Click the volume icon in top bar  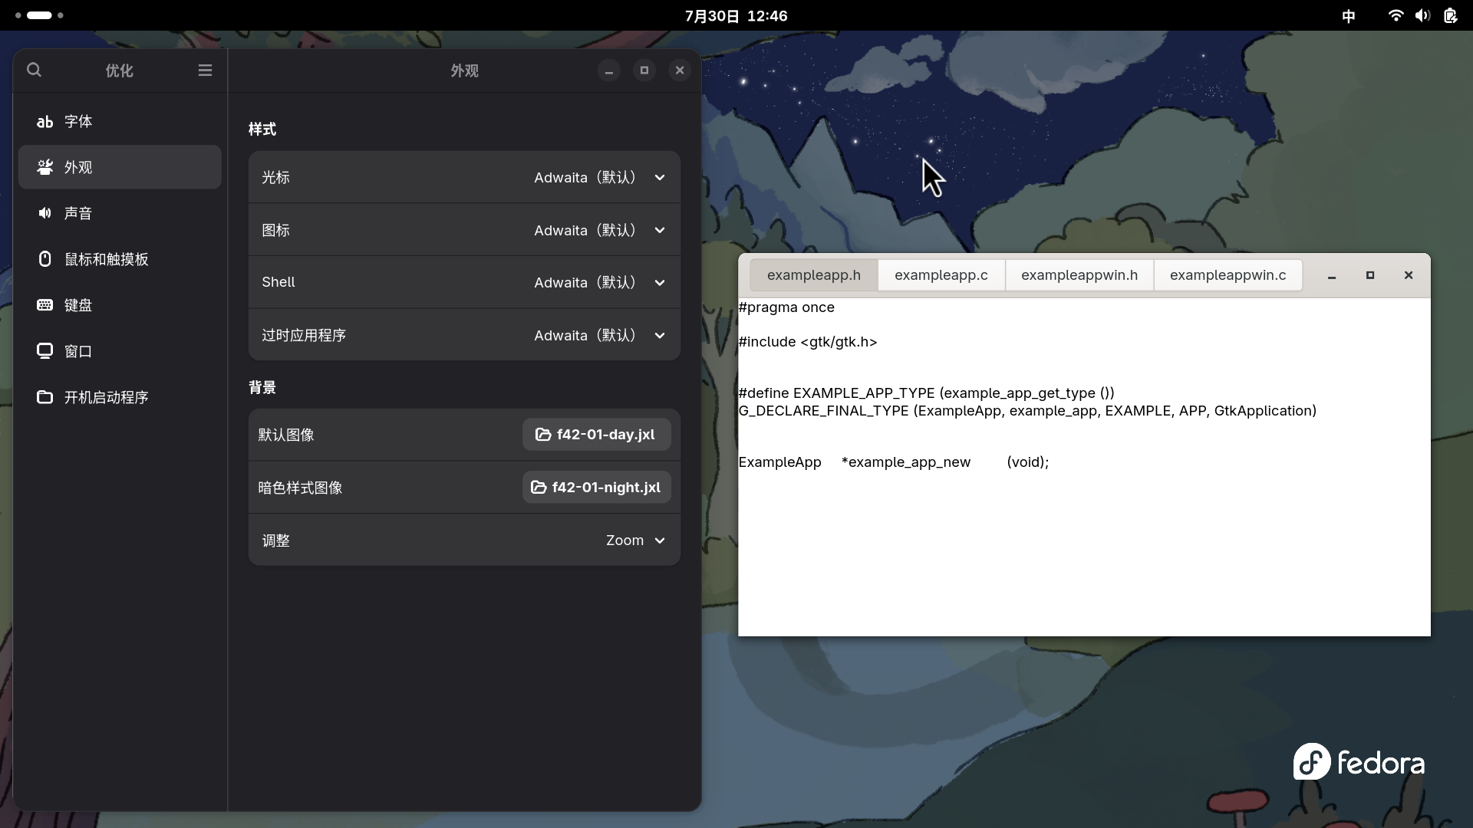pyautogui.click(x=1422, y=15)
